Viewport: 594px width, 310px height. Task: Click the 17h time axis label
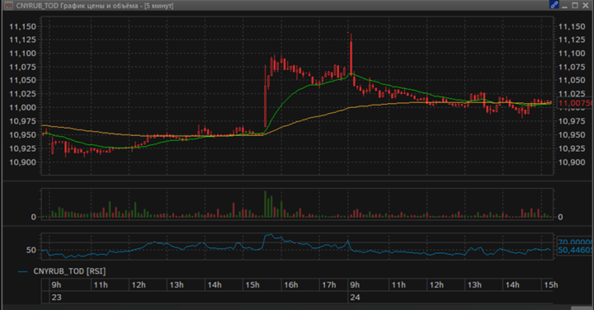pos(328,285)
